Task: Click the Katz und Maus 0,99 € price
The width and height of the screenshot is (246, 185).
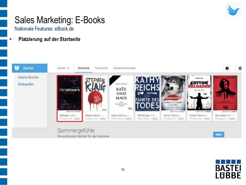Action: pyautogui.click(x=128, y=119)
